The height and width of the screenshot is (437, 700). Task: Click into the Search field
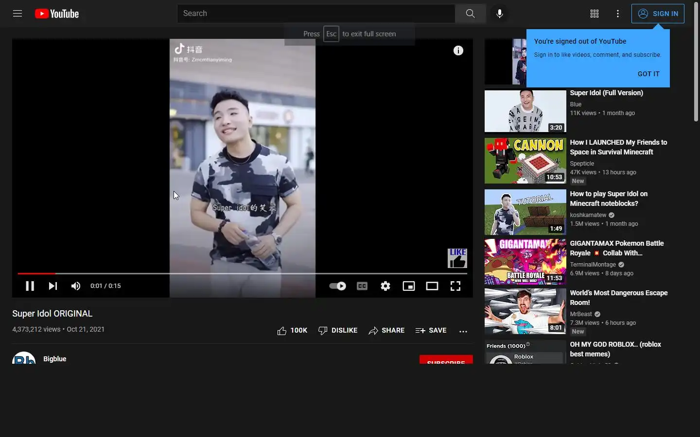click(x=316, y=14)
